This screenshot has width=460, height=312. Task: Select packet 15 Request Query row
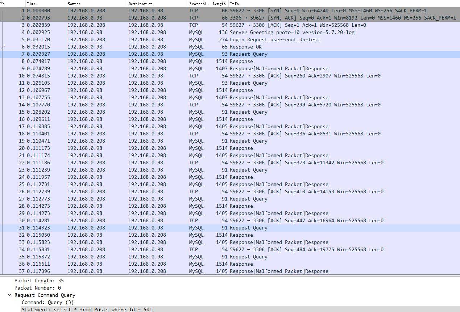tap(230, 112)
